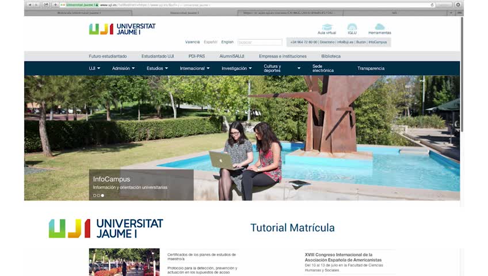Open Sede electrónica in navigation bar

click(x=323, y=68)
